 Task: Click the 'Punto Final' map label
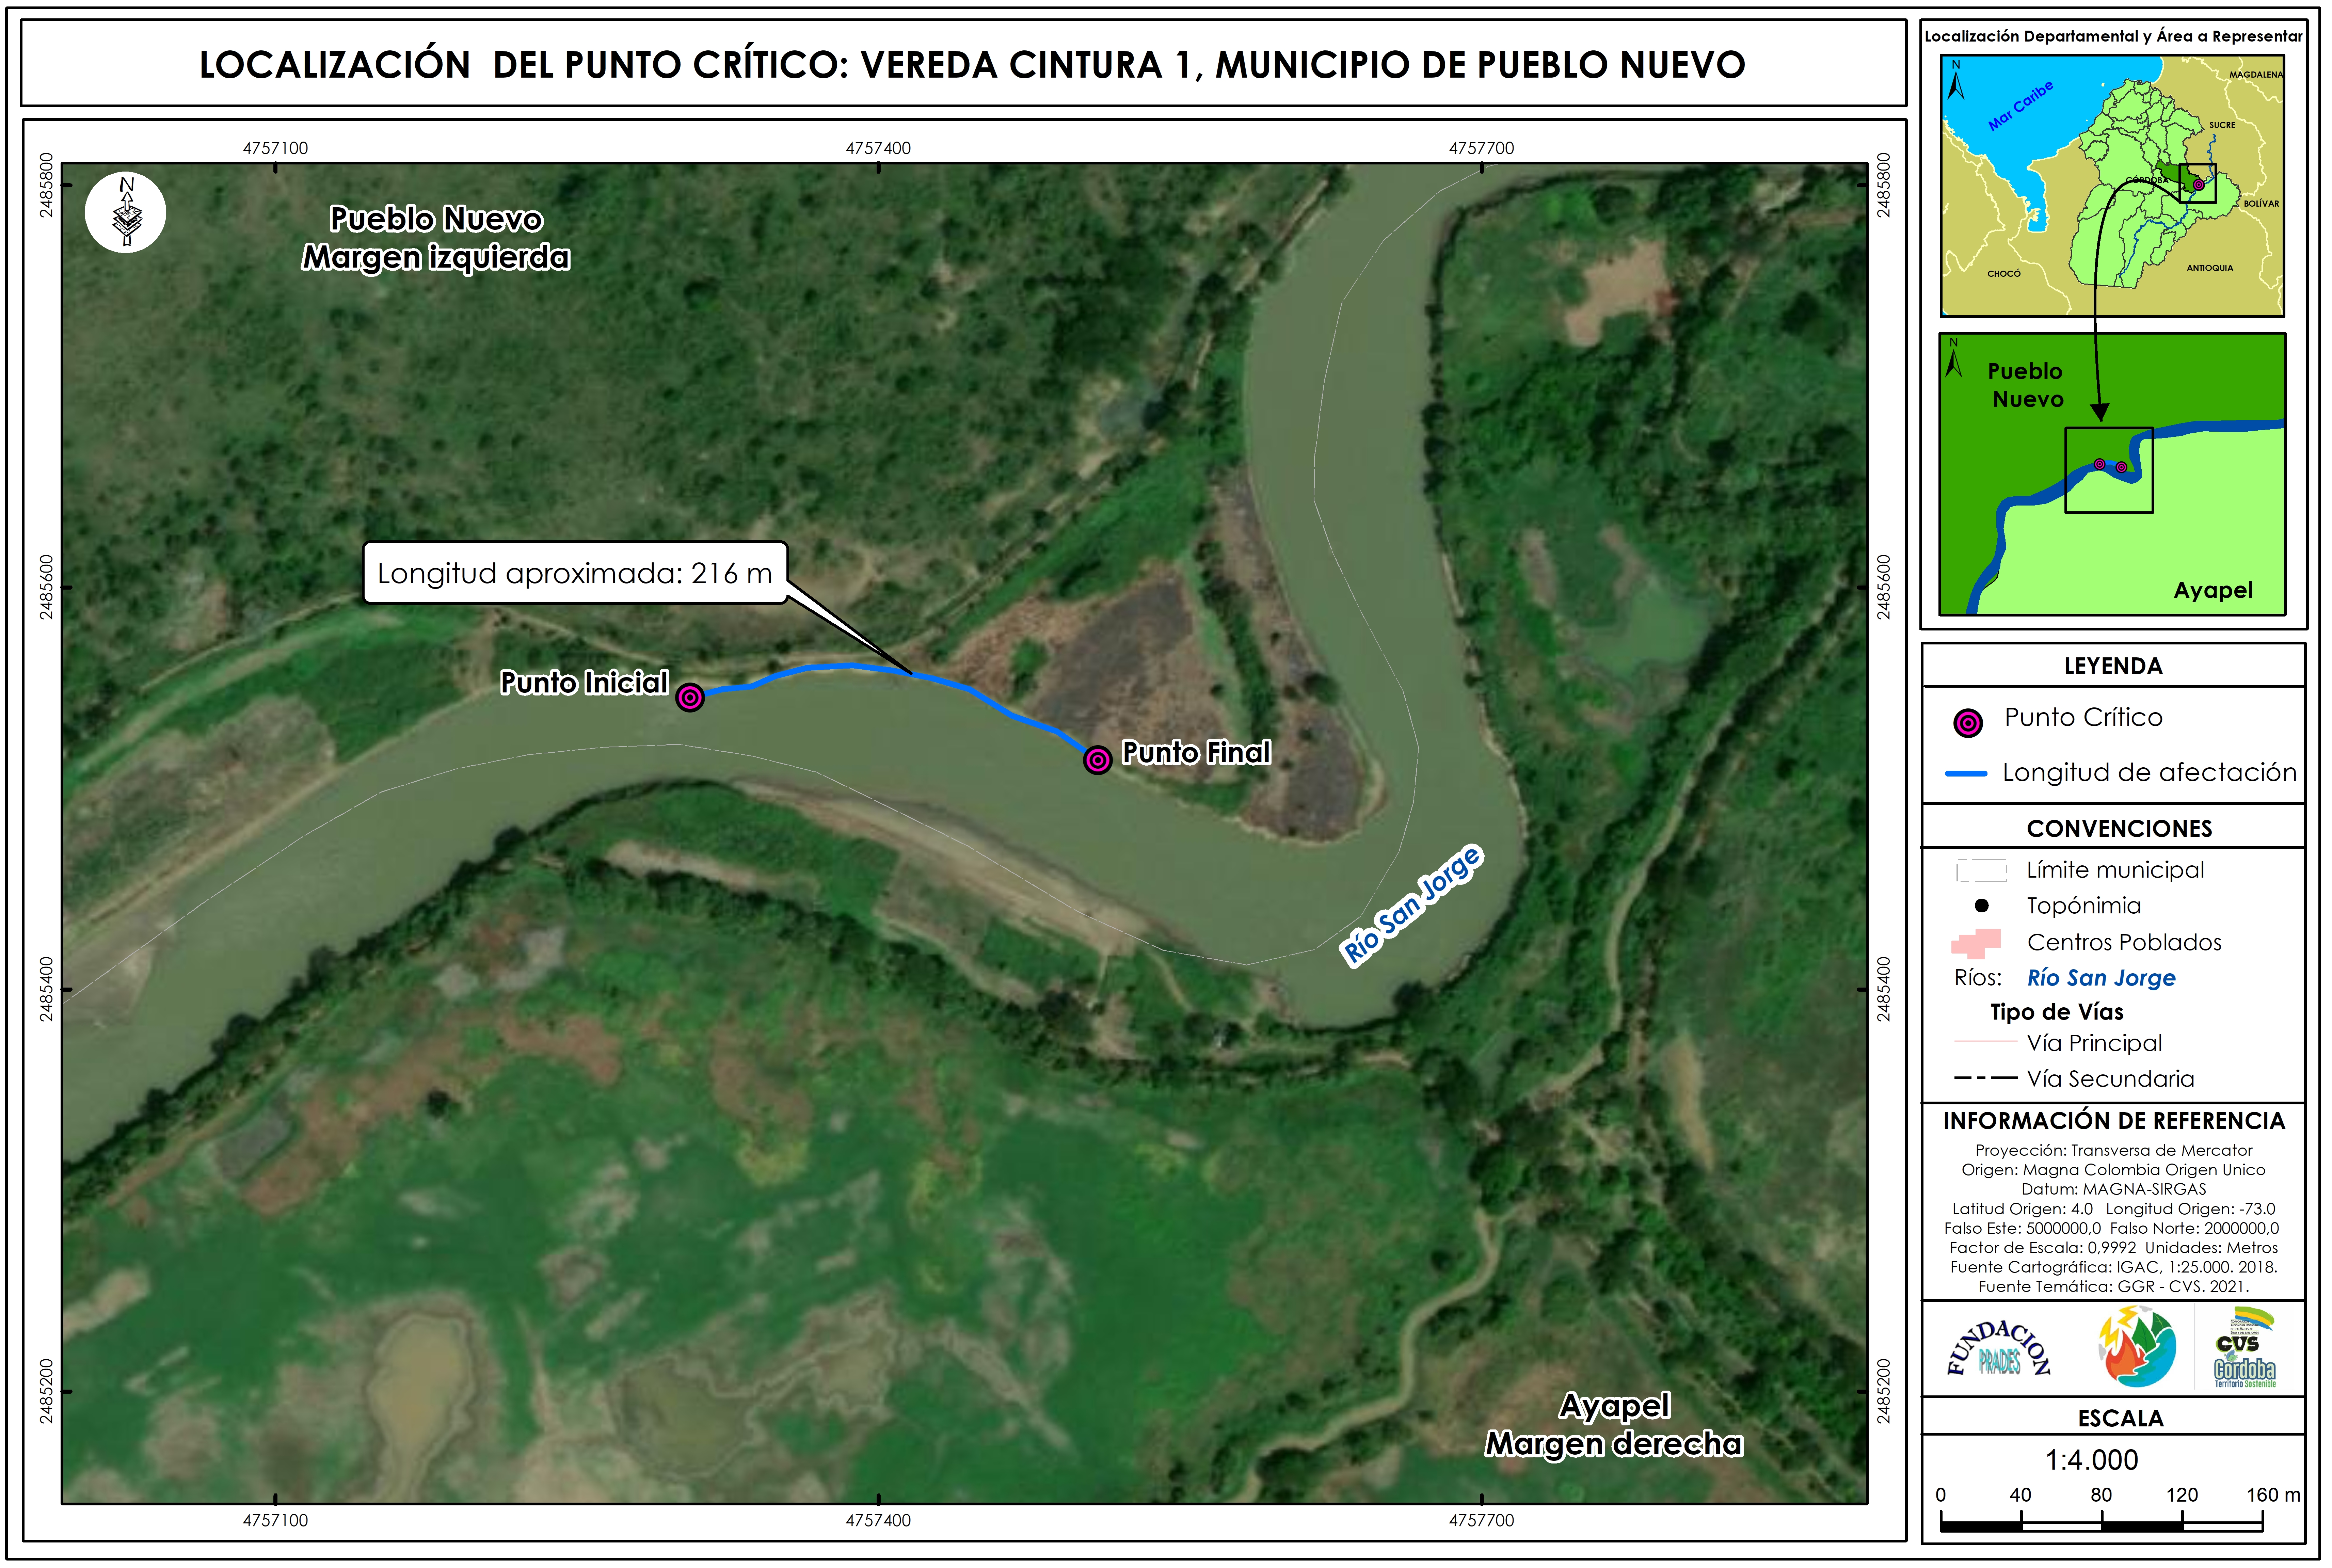pyautogui.click(x=1196, y=753)
